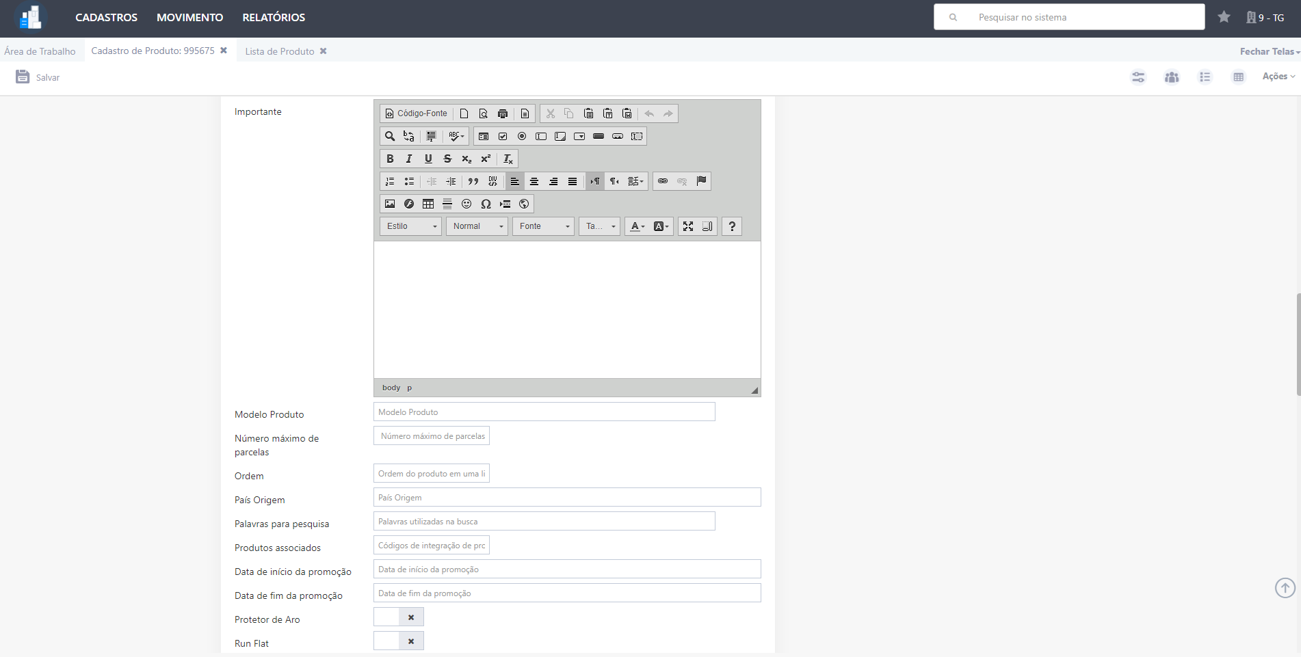Screen dimensions: 1301x657
Task: Maximize the editor area
Action: [688, 226]
